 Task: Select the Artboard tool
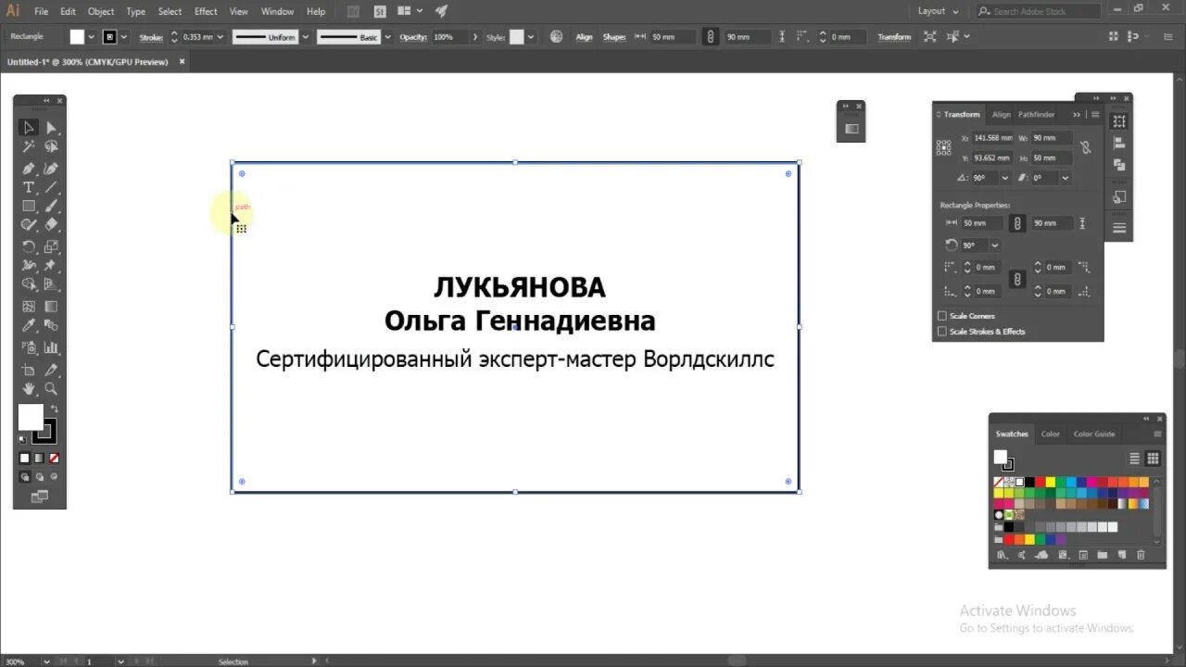tap(29, 371)
